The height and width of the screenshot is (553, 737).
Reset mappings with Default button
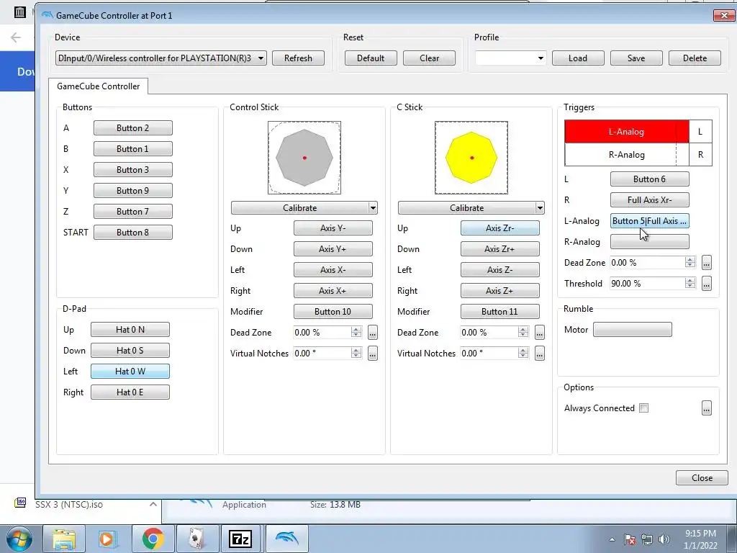(x=371, y=58)
